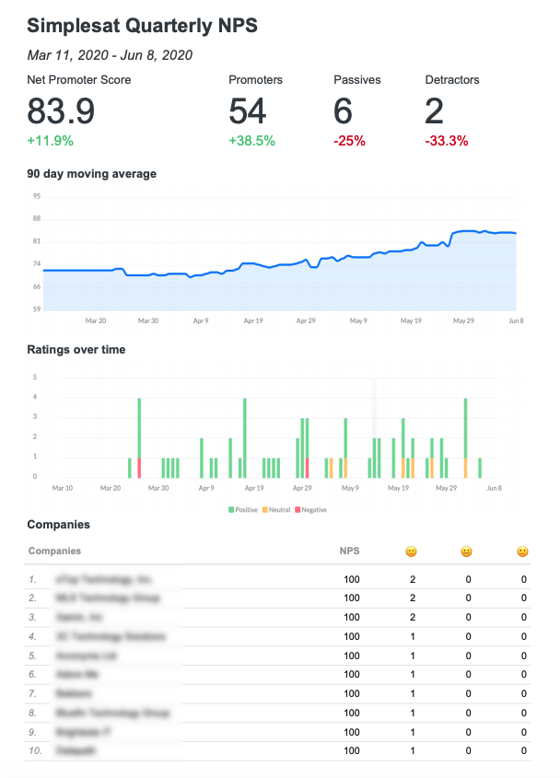Click the red negative bar in ratings chart
The width and height of the screenshot is (560, 778).
click(x=139, y=467)
